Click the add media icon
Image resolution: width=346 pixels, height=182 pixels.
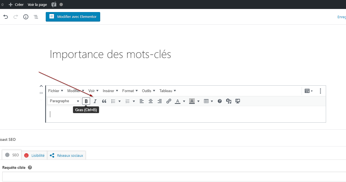229,101
